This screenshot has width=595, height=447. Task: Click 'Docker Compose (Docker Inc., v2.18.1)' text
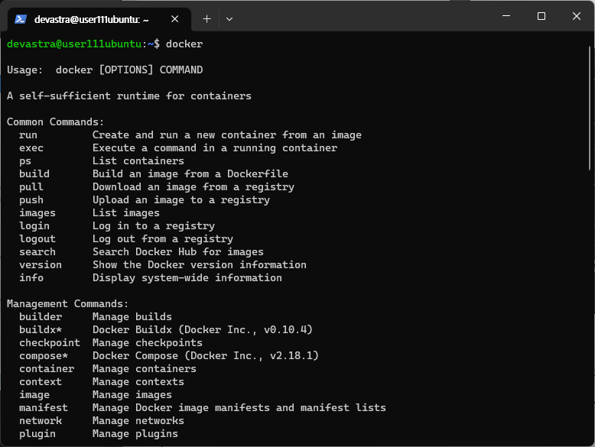(205, 355)
